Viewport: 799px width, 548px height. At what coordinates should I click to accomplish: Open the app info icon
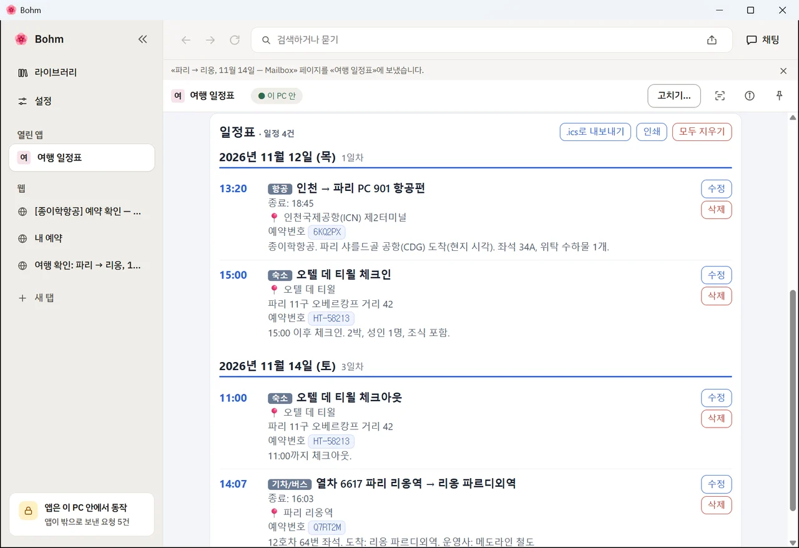point(750,96)
